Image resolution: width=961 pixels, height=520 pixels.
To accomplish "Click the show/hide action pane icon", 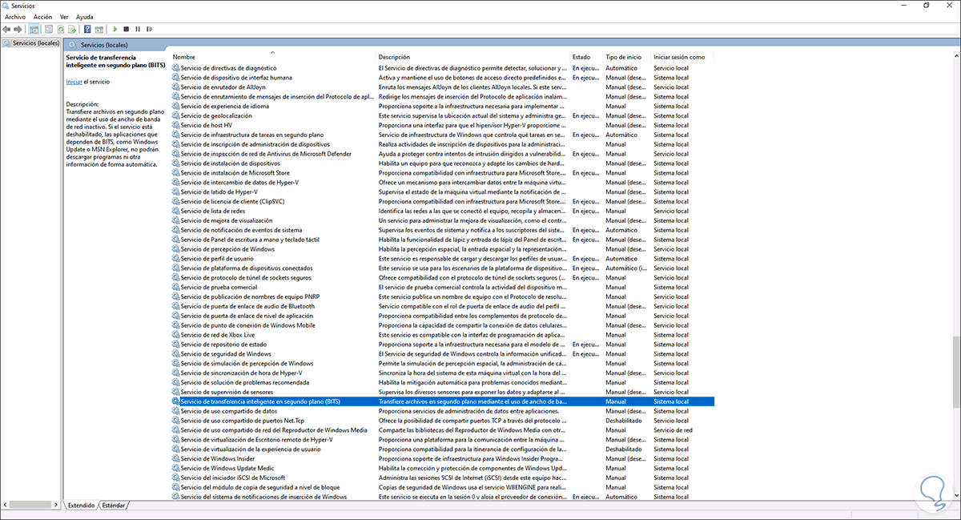I will coord(99,29).
